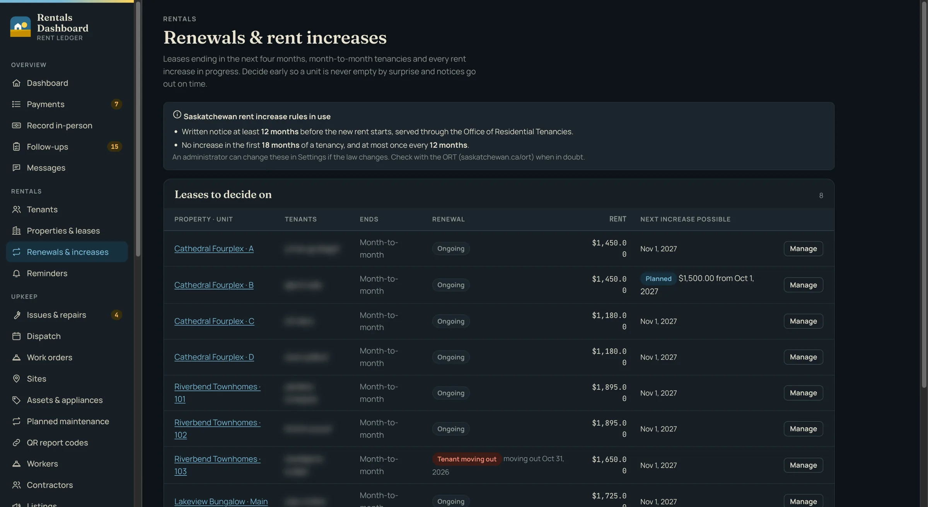Click Manage for Cathedral Fourplex C
Image resolution: width=928 pixels, height=507 pixels.
(803, 321)
